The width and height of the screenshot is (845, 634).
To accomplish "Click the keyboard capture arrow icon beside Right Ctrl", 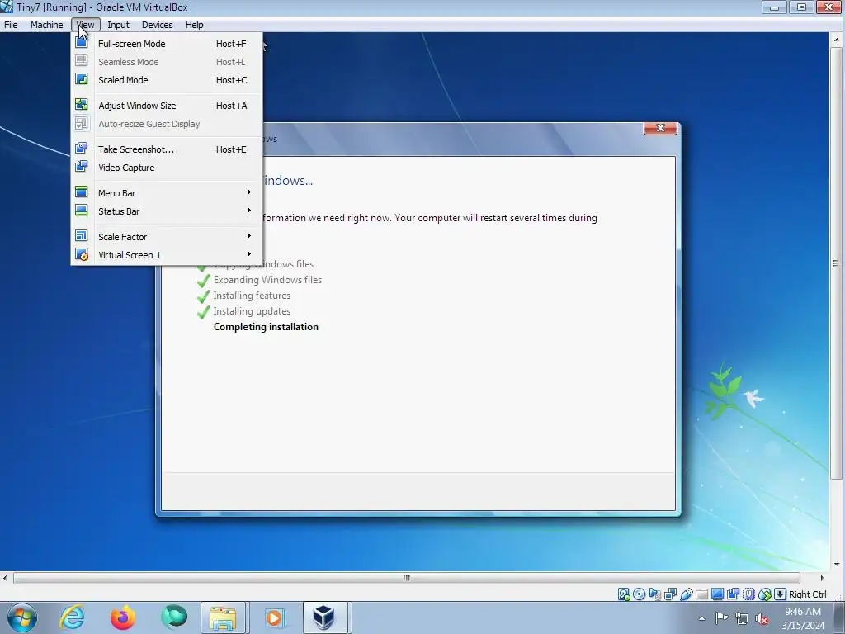I will (x=780, y=594).
